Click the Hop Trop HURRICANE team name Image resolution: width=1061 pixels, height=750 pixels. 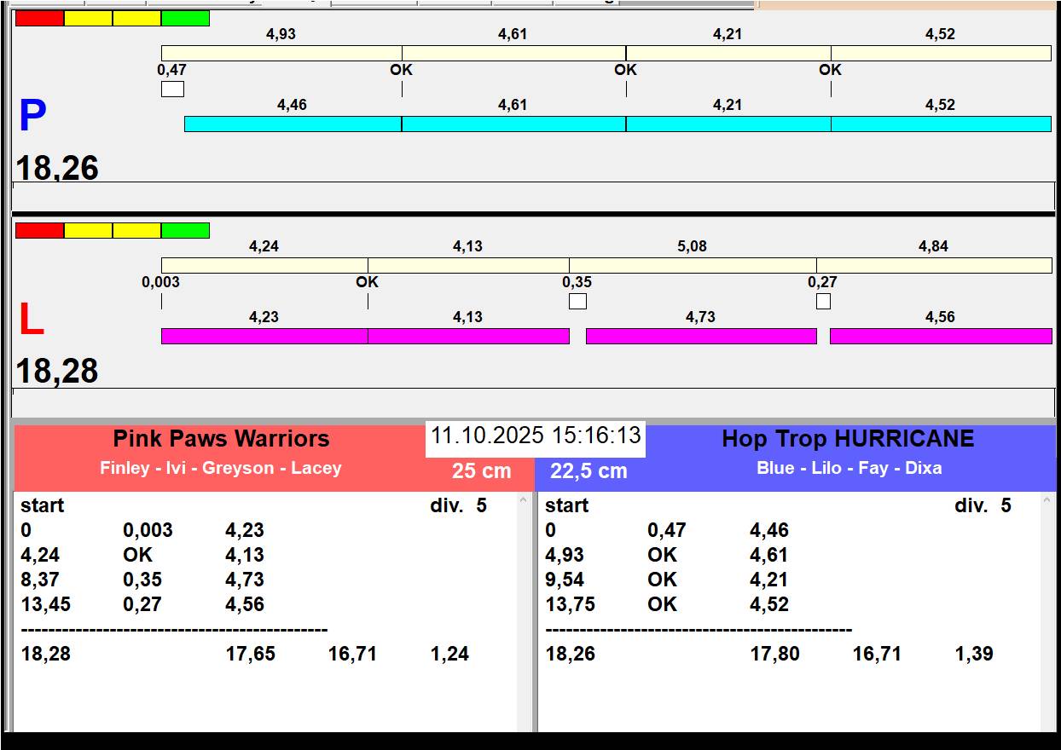(848, 439)
